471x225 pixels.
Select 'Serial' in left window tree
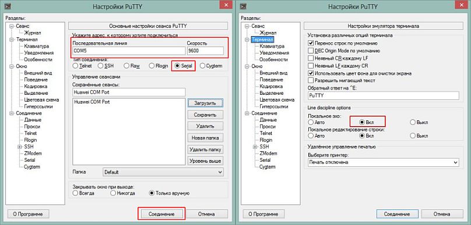click(29, 160)
